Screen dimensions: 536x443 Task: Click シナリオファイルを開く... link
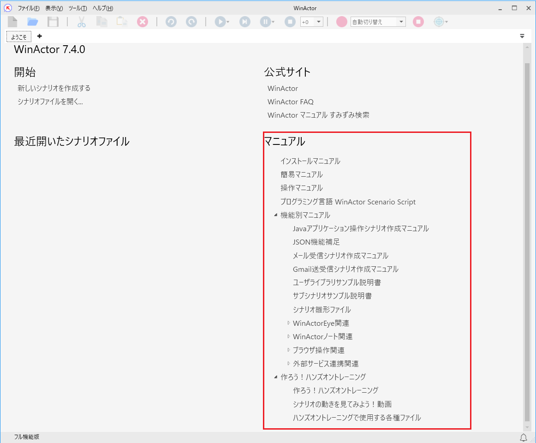(x=50, y=102)
